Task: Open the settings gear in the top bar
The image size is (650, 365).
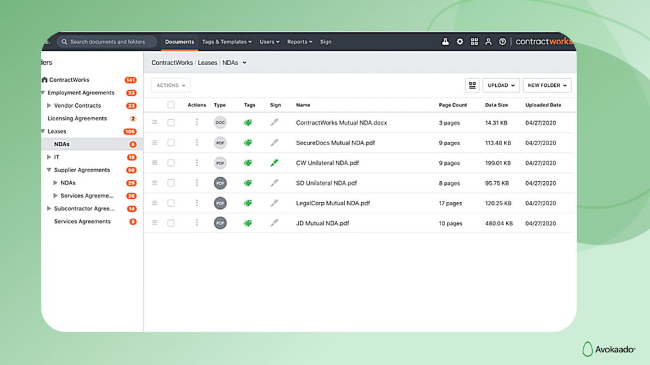Action: [x=460, y=41]
